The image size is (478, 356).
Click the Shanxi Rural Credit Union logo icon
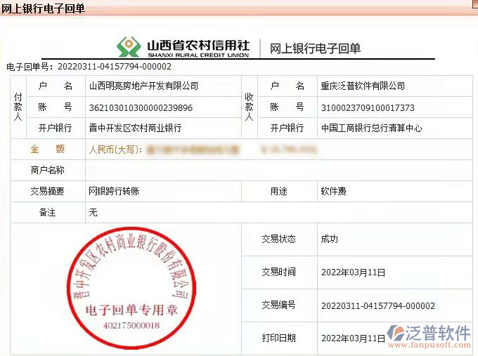[x=128, y=47]
